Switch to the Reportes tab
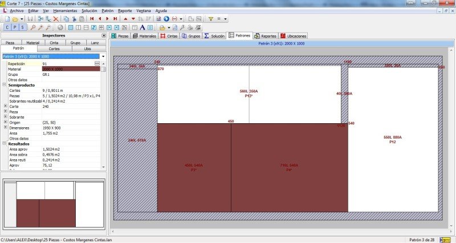This screenshot has width=456, height=243. pyautogui.click(x=265, y=36)
